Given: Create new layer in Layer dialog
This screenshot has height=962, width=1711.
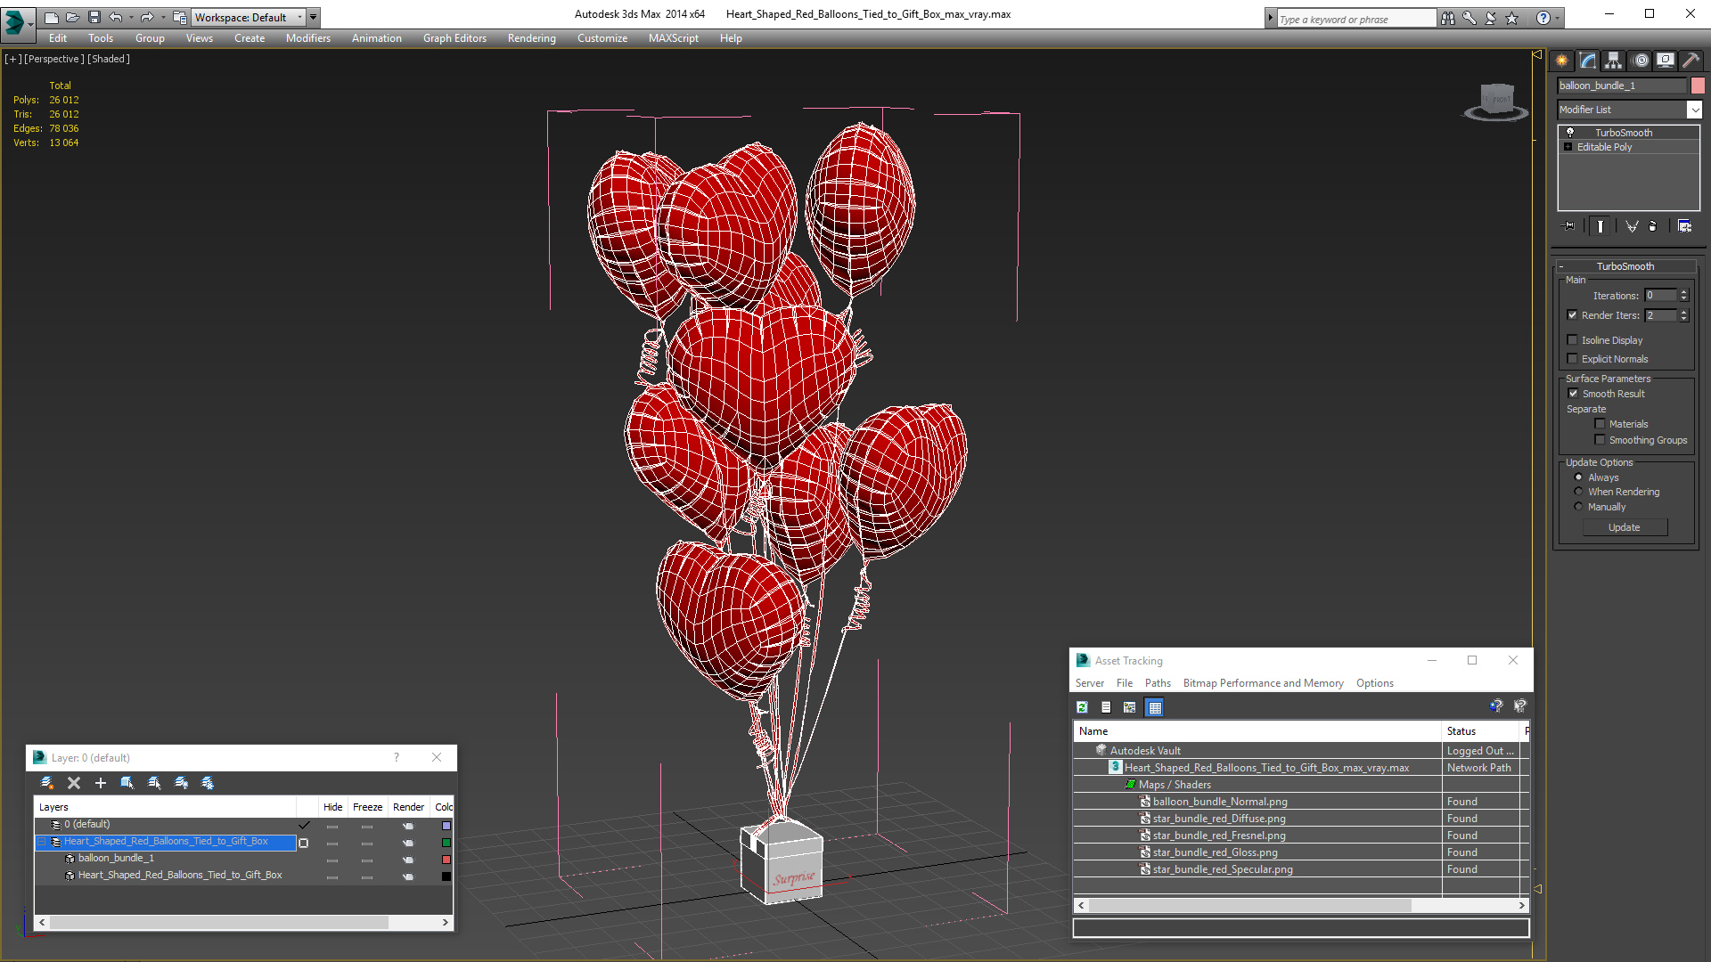Looking at the screenshot, I should [x=47, y=783].
